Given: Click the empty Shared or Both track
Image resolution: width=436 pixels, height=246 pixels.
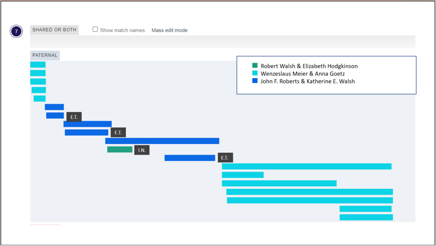Looking at the screenshot, I should [x=222, y=41].
